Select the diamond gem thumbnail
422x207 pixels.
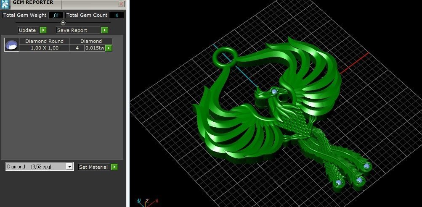pyautogui.click(x=12, y=45)
